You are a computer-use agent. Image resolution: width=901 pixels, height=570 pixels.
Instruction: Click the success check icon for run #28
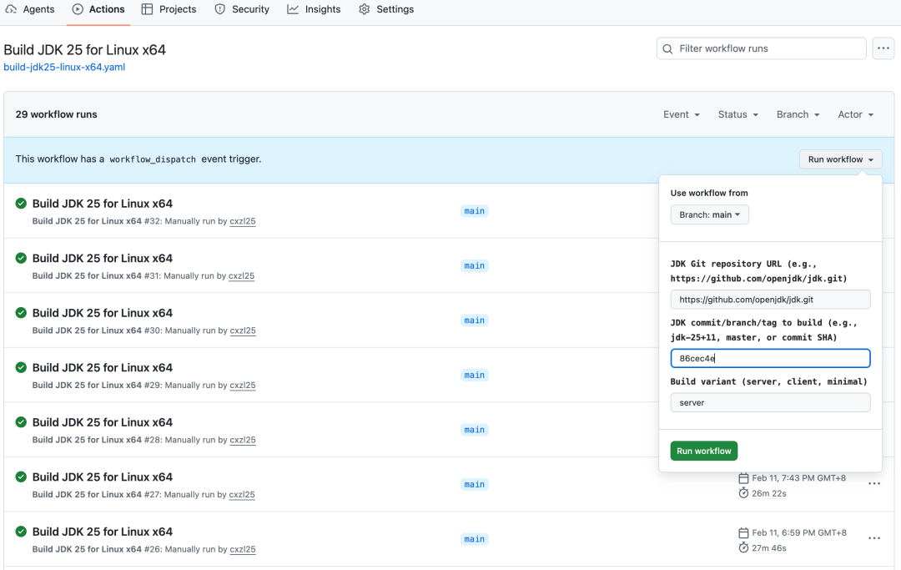(21, 421)
